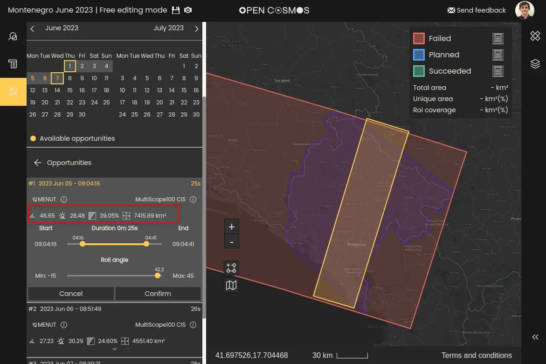Expand opportunity #2 details chevron
Viewport: 546px width, 364px height.
115,349
